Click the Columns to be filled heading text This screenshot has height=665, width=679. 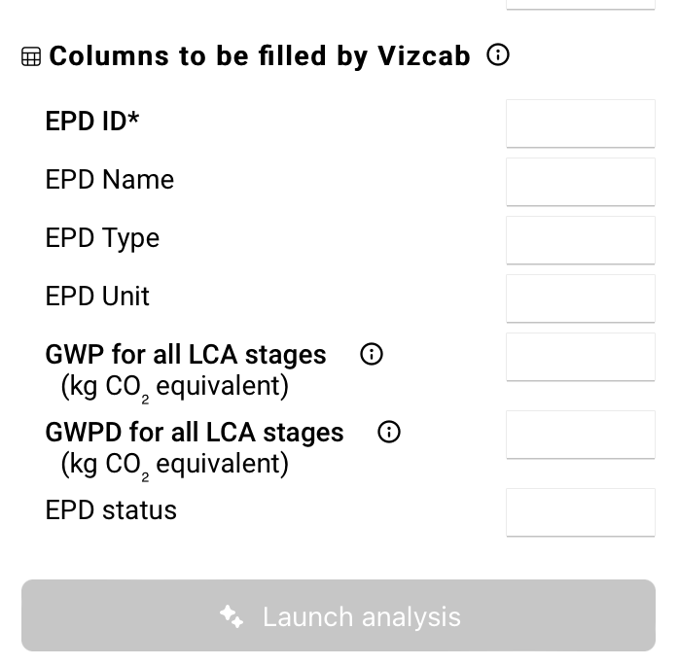260,56
